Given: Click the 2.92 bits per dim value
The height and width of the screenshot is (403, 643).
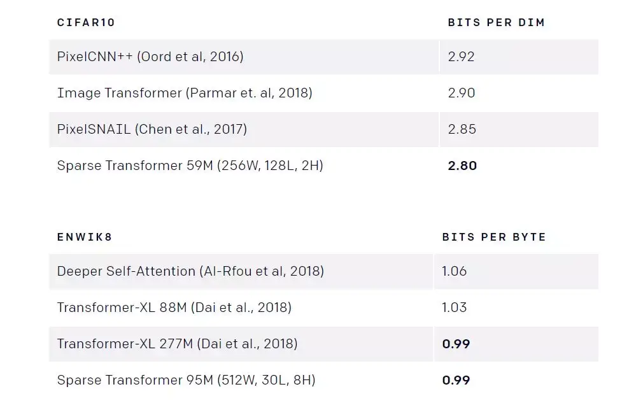Looking at the screenshot, I should click(461, 57).
